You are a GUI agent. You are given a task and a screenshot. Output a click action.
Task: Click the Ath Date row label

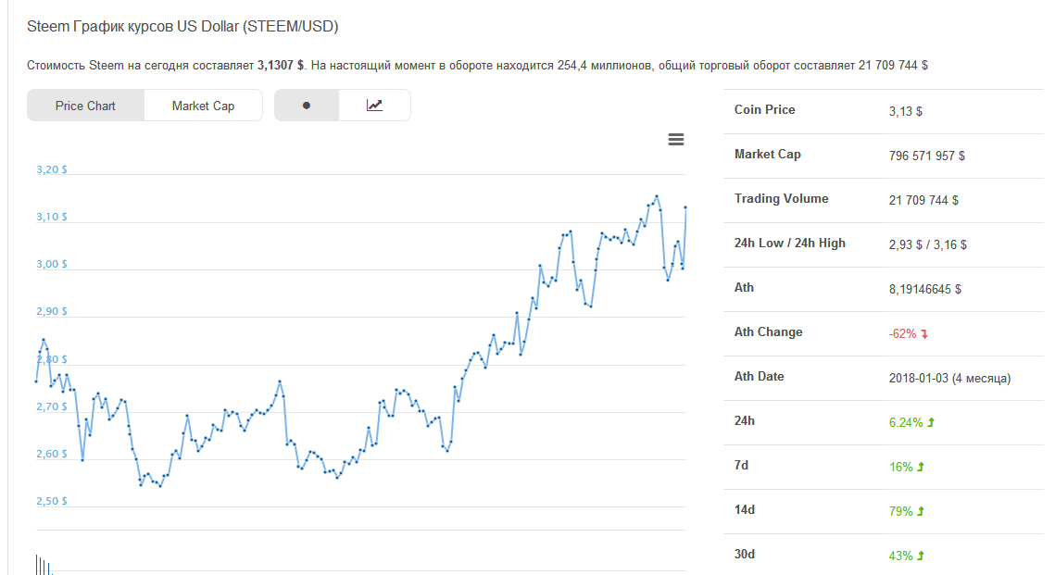pos(759,376)
